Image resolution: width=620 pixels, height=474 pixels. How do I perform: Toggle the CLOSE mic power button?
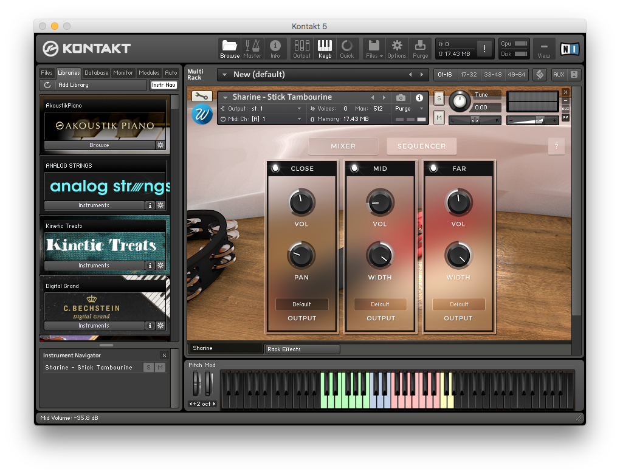(275, 168)
